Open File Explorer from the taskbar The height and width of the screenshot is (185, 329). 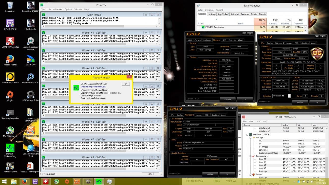tap(14, 181)
